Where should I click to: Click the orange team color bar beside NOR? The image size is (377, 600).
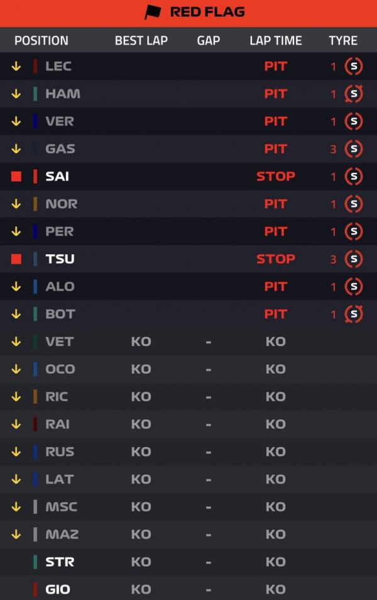[35, 204]
